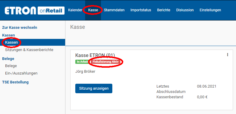Image resolution: width=236 pixels, height=114 pixels.
Task: Click TSE Bestellung in the sidebar
Action: pyautogui.click(x=15, y=82)
